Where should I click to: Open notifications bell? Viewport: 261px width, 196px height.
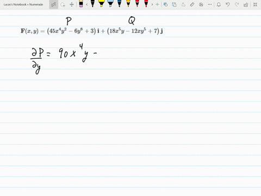pos(219,4)
